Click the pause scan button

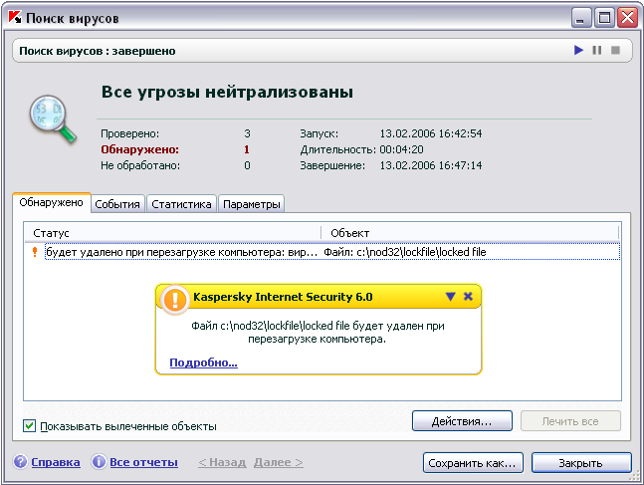[x=597, y=50]
